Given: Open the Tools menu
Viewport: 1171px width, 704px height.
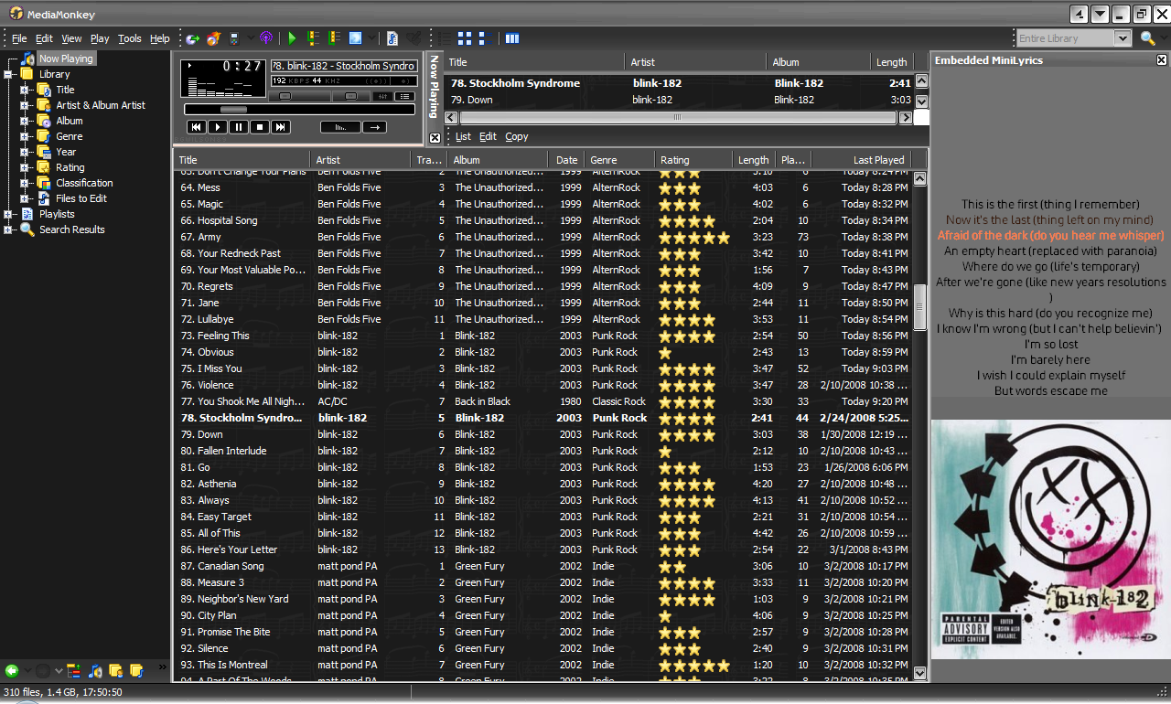Looking at the screenshot, I should (130, 38).
